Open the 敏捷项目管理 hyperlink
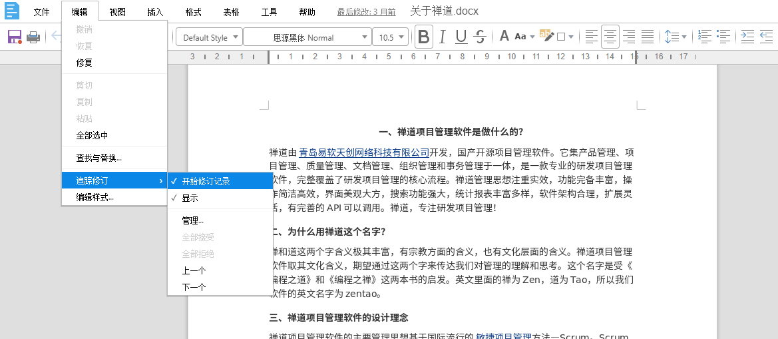The width and height of the screenshot is (778, 339). 504,338
